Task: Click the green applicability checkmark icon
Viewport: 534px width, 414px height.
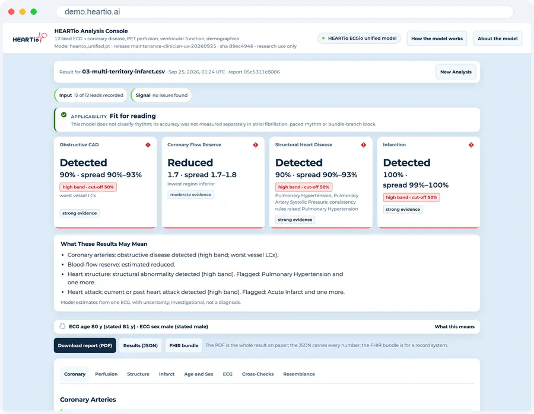Action: click(x=63, y=115)
